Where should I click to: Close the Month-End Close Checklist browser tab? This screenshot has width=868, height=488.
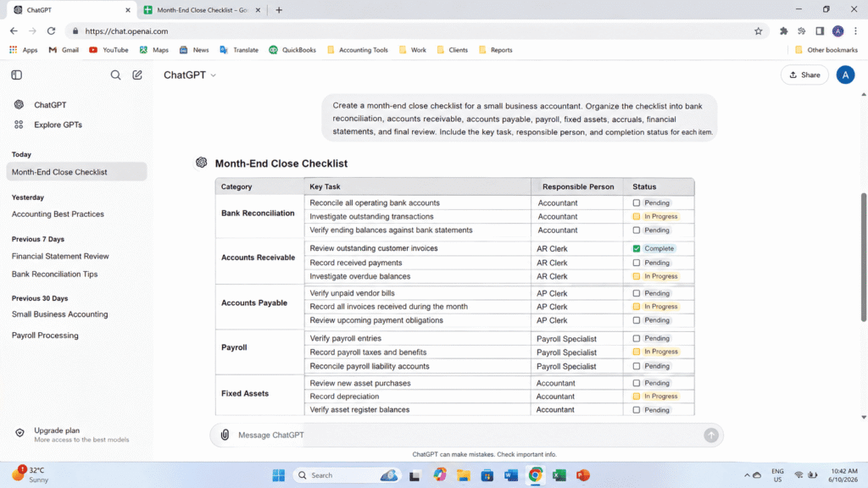click(x=258, y=10)
